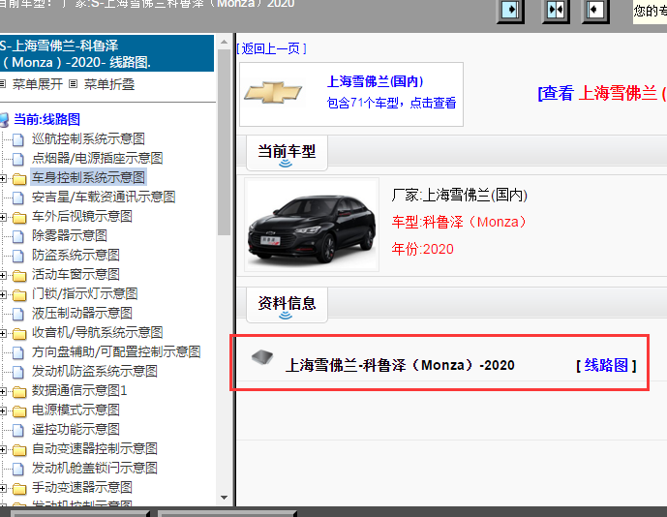Select 液压制动器示意图 in tree
The height and width of the screenshot is (517, 667).
[82, 313]
